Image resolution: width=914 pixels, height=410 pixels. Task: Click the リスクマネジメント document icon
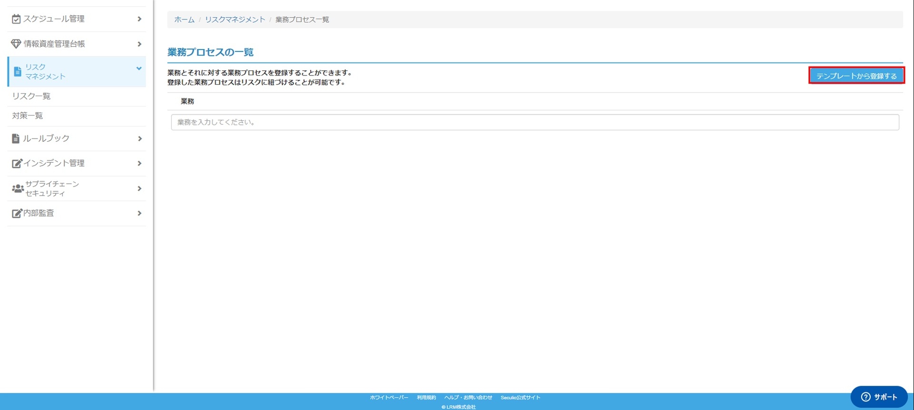(18, 72)
